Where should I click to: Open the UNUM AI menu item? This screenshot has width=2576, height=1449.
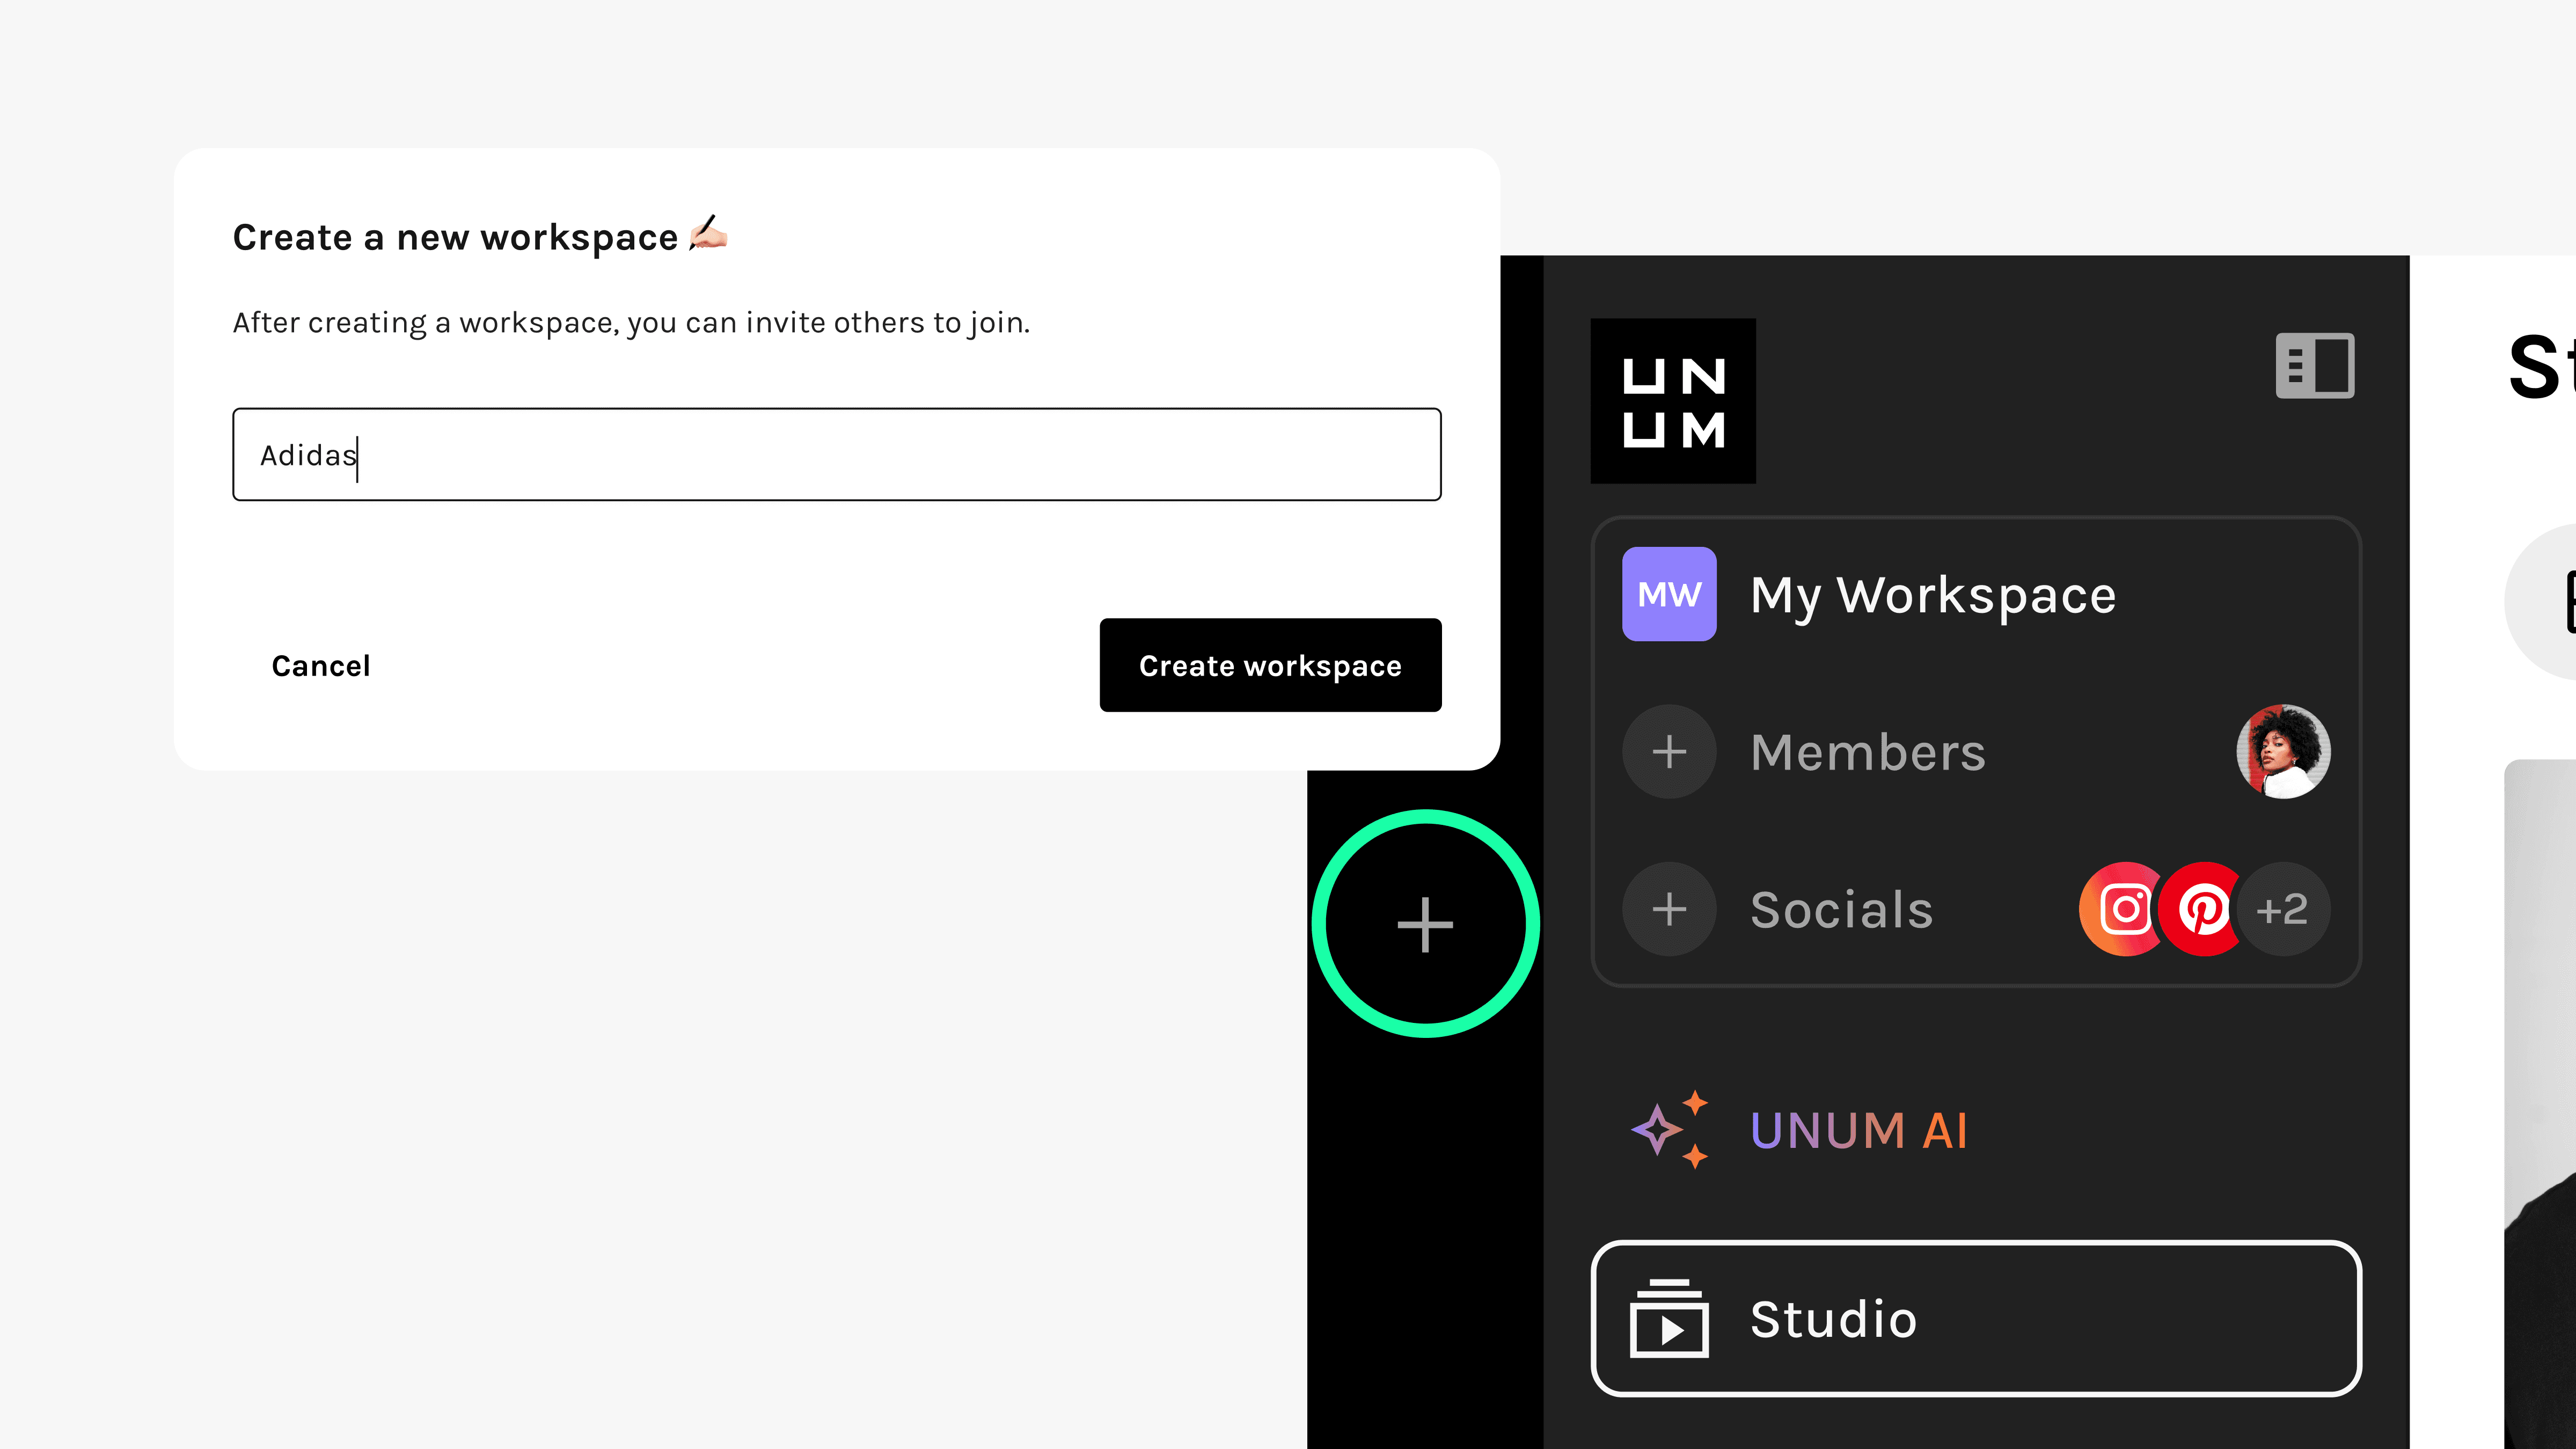(x=1859, y=1131)
